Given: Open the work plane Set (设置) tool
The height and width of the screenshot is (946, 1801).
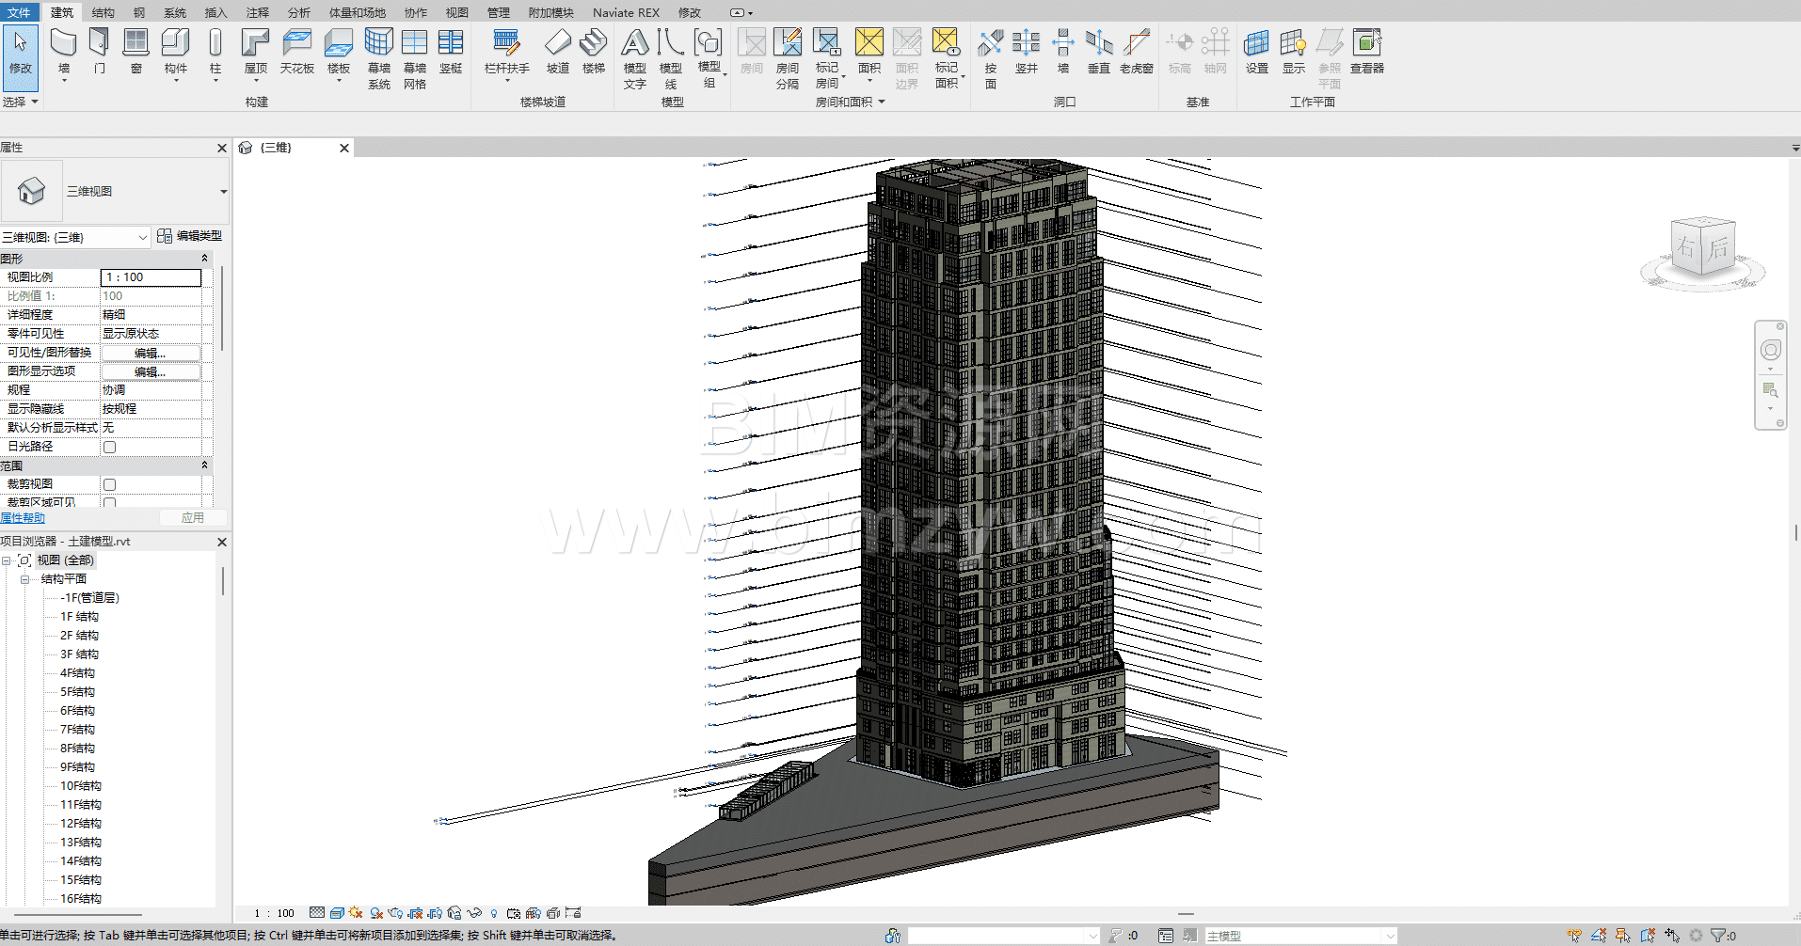Looking at the screenshot, I should click(x=1257, y=52).
